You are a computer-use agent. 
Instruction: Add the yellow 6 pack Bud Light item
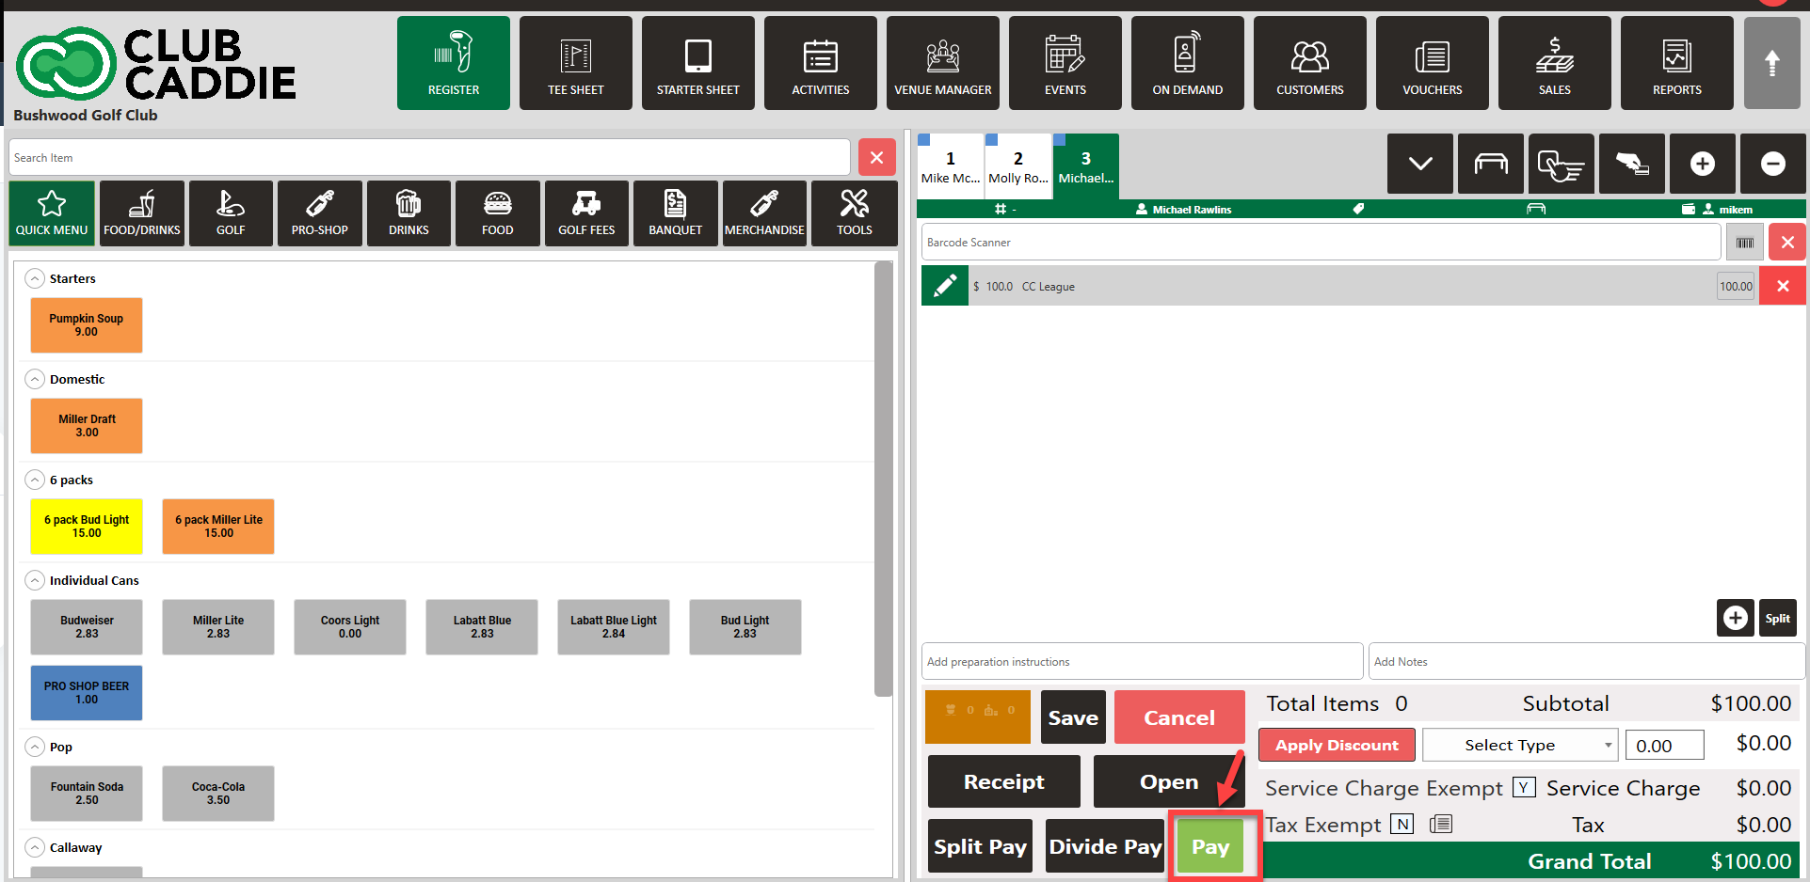(x=87, y=527)
